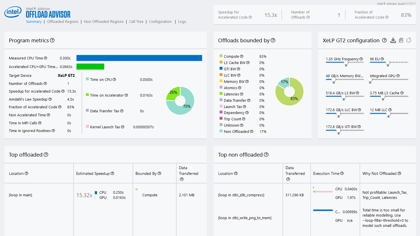The width and height of the screenshot is (420, 236).
Task: Click the configuration document icon
Action: (x=401, y=40)
